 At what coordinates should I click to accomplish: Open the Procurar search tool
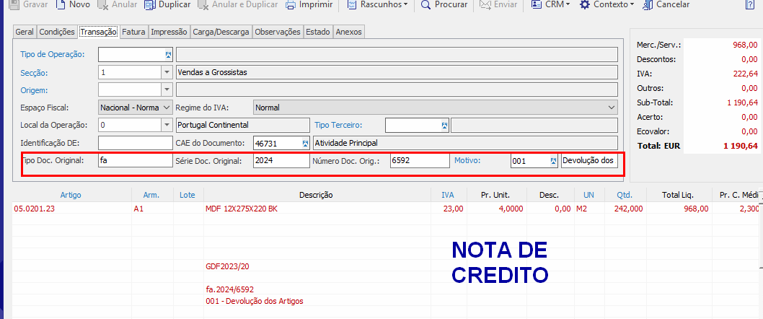click(425, 4)
